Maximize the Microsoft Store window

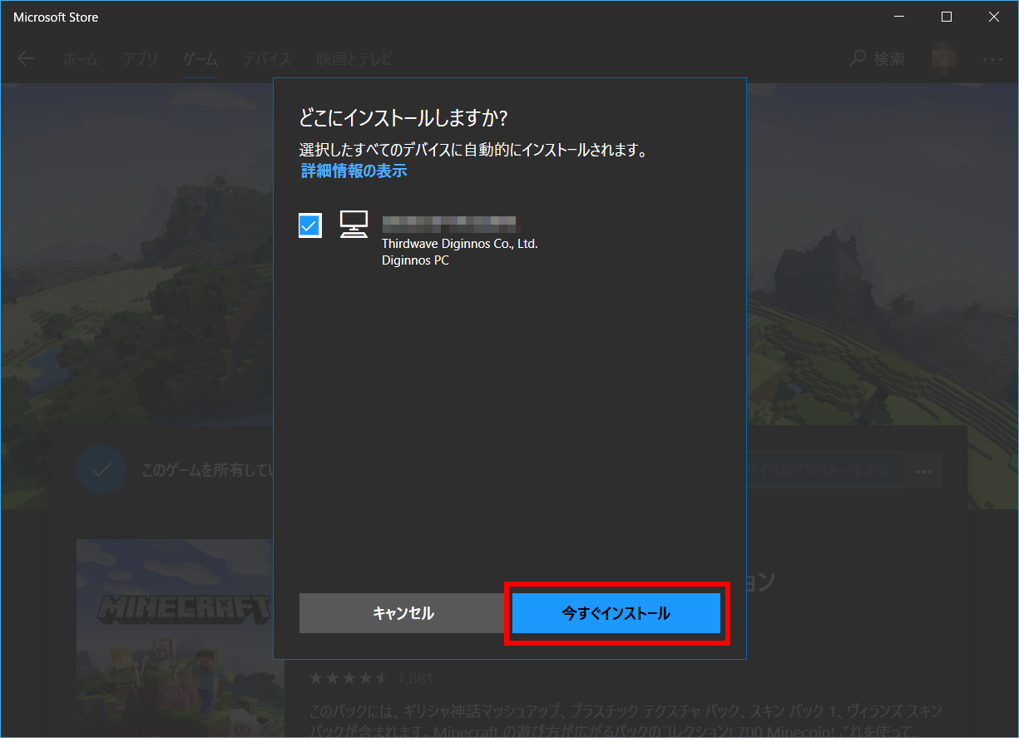[947, 17]
